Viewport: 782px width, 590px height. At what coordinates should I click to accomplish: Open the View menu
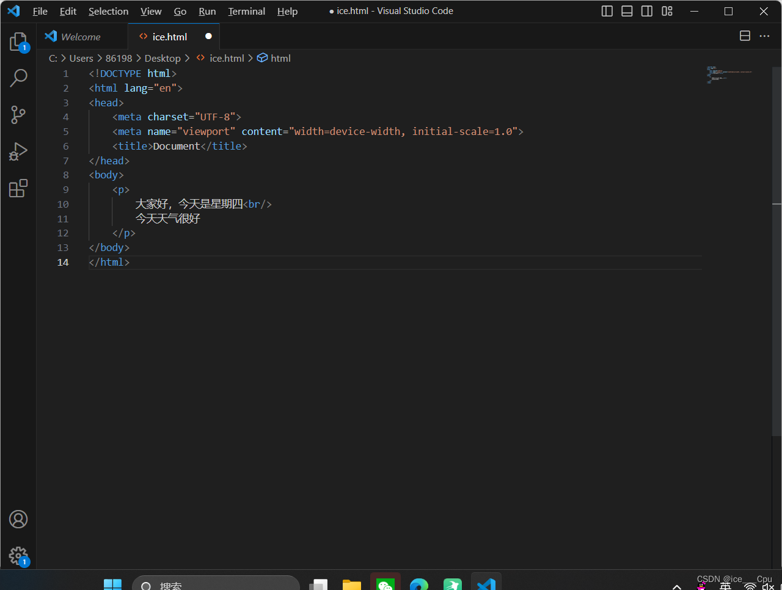coord(151,11)
